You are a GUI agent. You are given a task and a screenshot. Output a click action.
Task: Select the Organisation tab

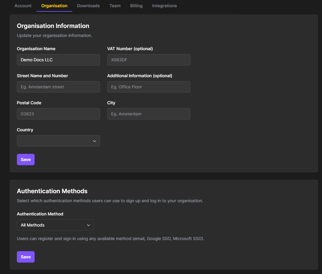pos(54,6)
